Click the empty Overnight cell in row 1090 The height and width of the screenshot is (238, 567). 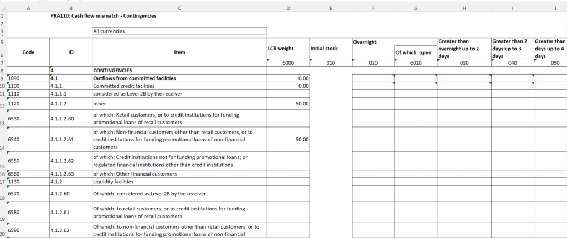(373, 79)
